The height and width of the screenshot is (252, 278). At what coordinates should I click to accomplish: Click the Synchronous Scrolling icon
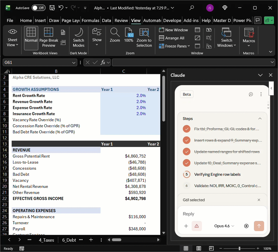point(209,38)
